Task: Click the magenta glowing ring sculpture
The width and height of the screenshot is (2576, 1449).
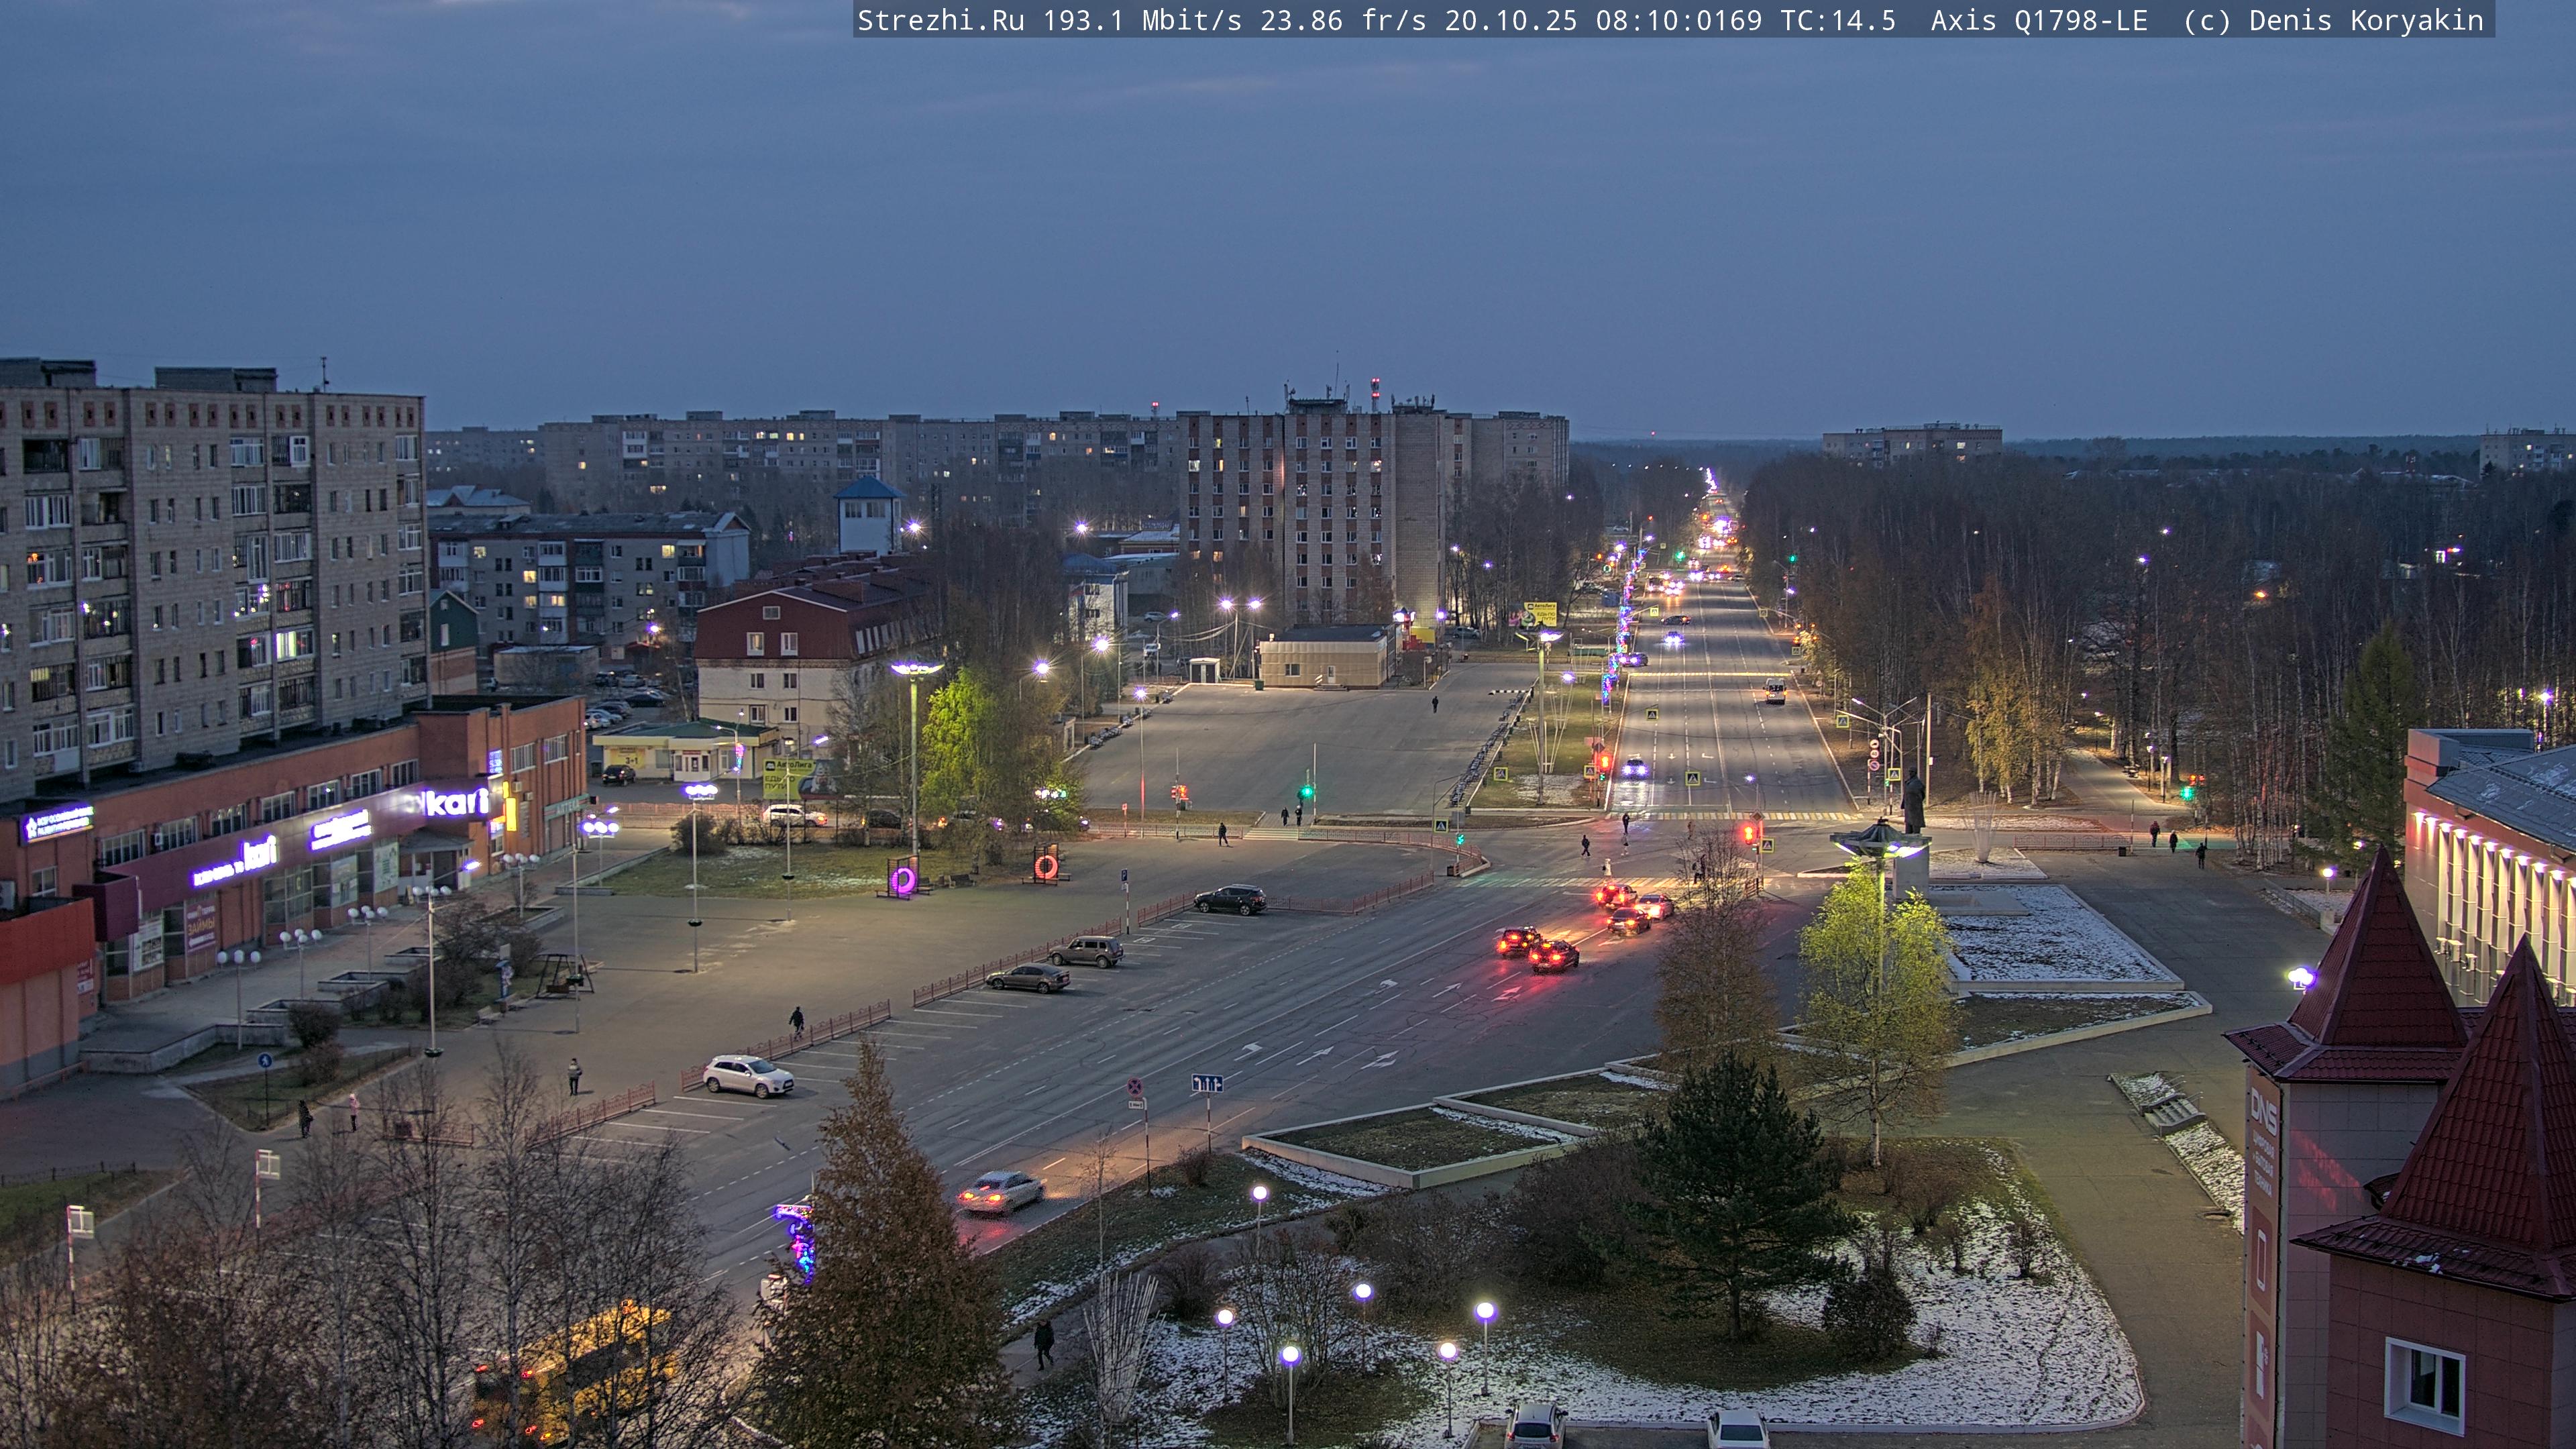Action: tap(903, 880)
